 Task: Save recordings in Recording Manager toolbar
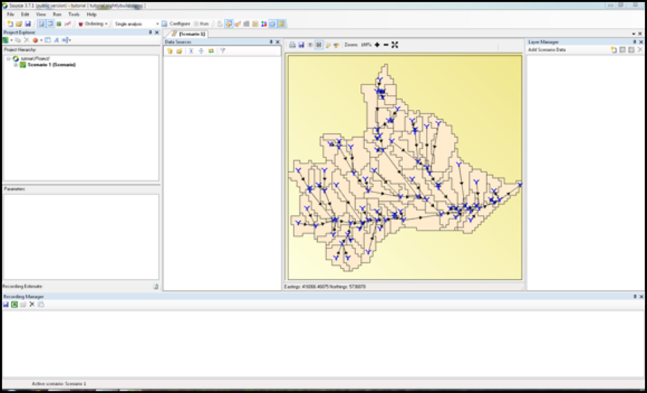[x=6, y=304]
